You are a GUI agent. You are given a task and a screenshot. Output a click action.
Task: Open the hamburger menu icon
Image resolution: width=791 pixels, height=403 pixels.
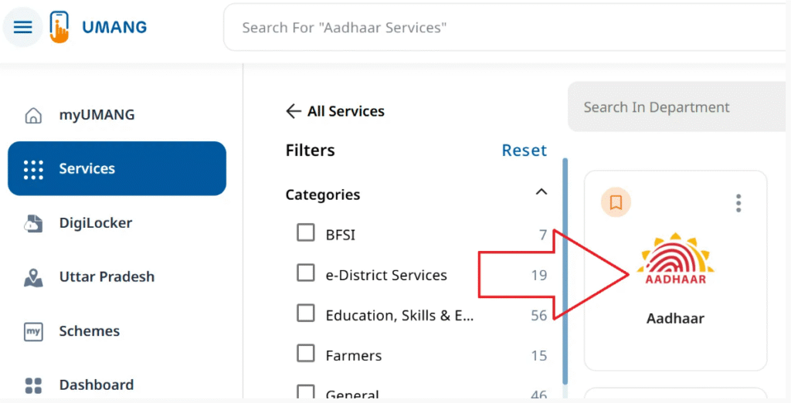tap(23, 28)
